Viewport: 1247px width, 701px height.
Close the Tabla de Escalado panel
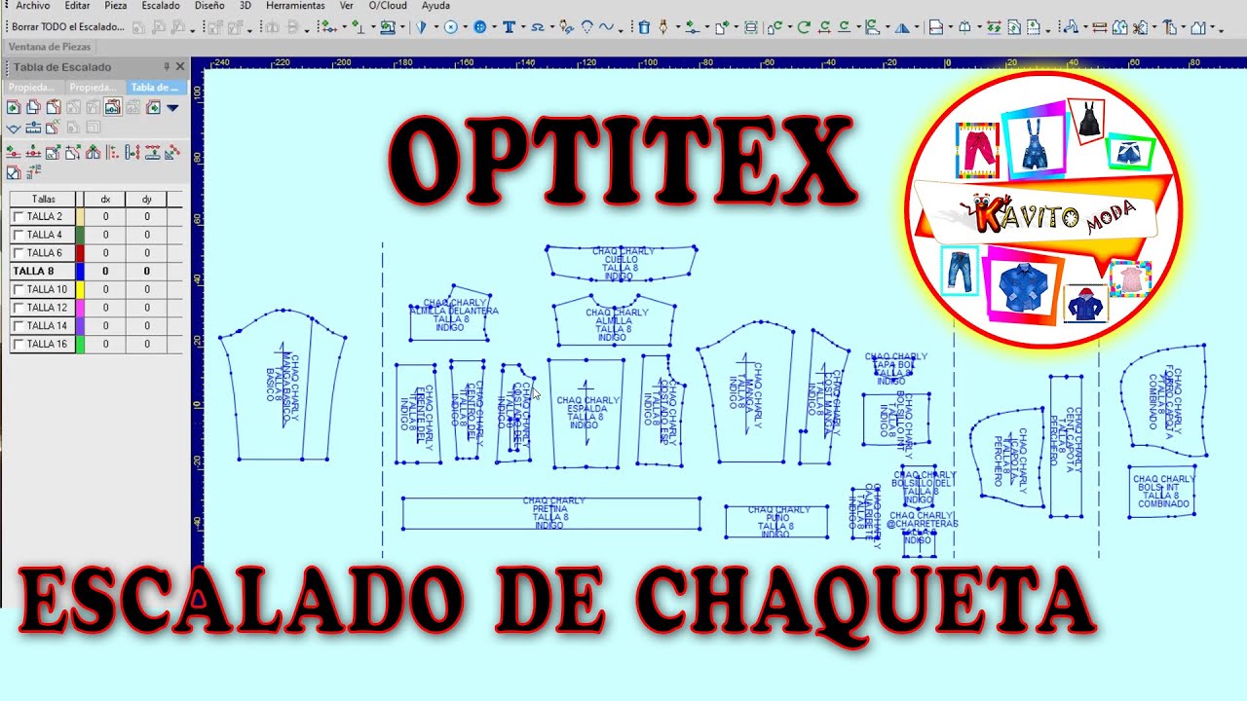[x=180, y=66]
